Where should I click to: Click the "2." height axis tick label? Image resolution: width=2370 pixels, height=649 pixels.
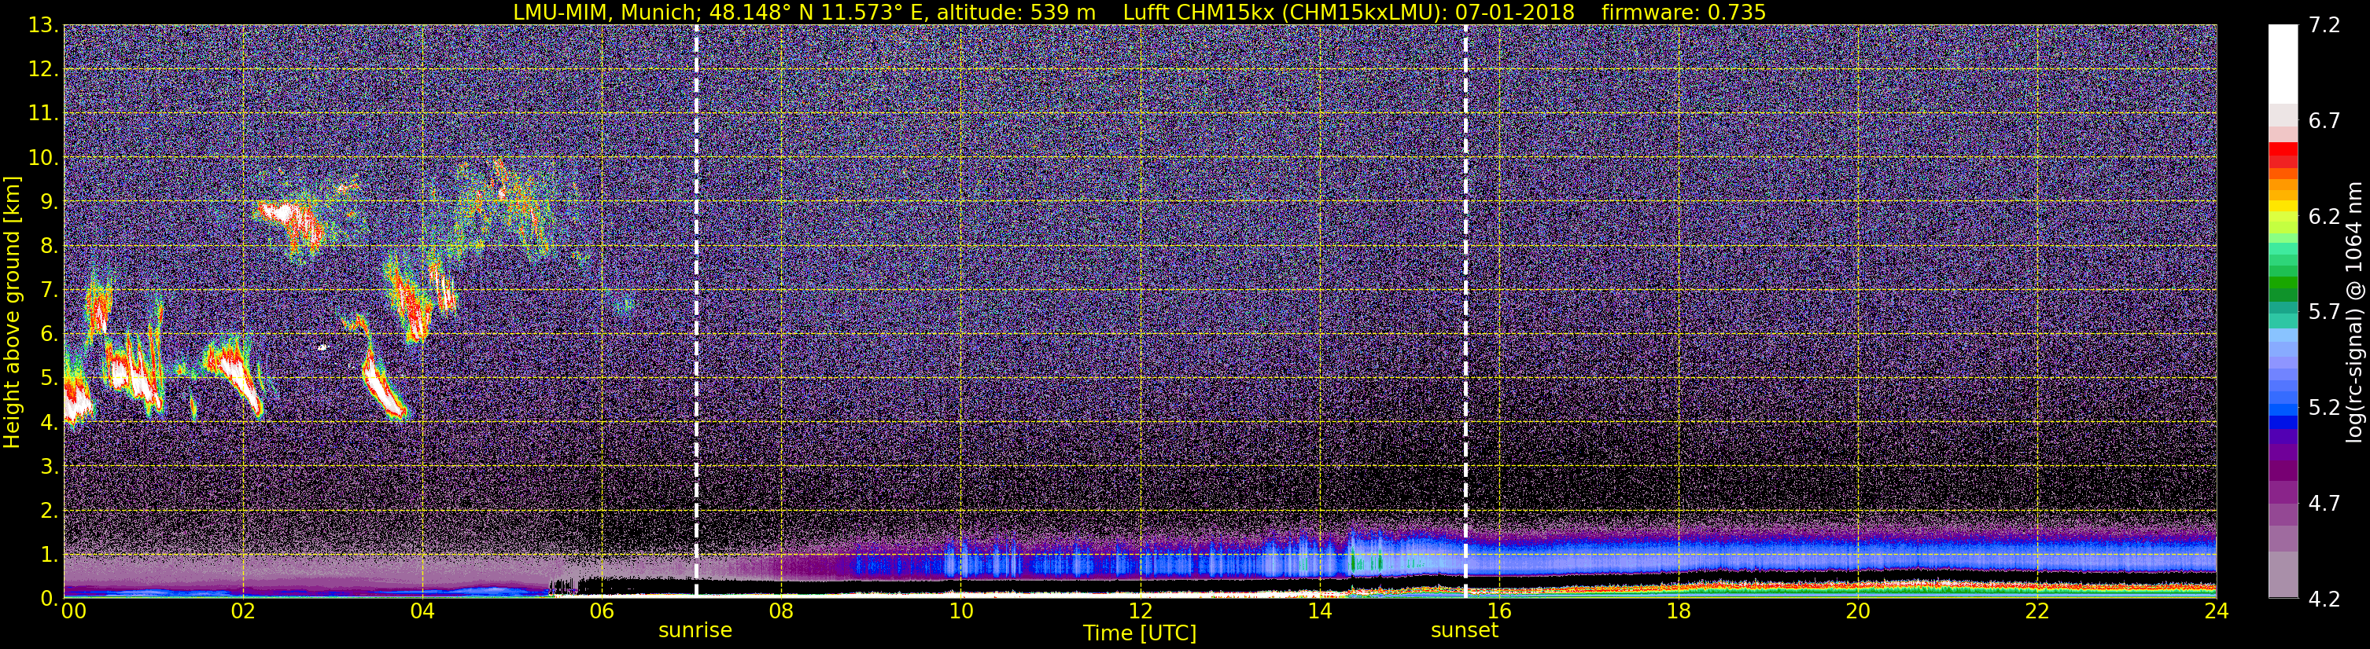(x=49, y=510)
